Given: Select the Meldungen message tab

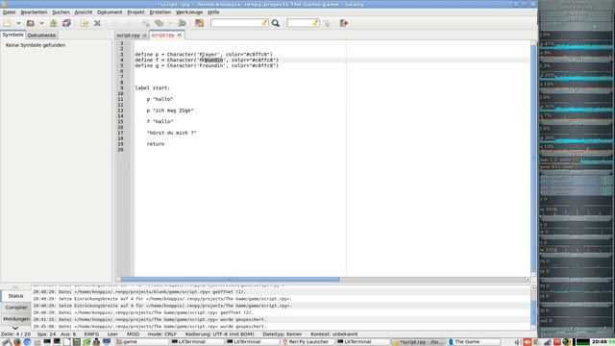Looking at the screenshot, I should coord(16,319).
